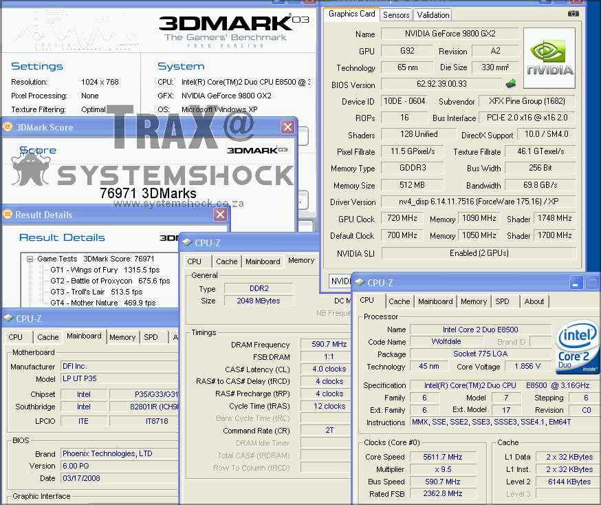Click the Rated FSB 2362.8 MHz value
The width and height of the screenshot is (601, 505).
pos(443,494)
